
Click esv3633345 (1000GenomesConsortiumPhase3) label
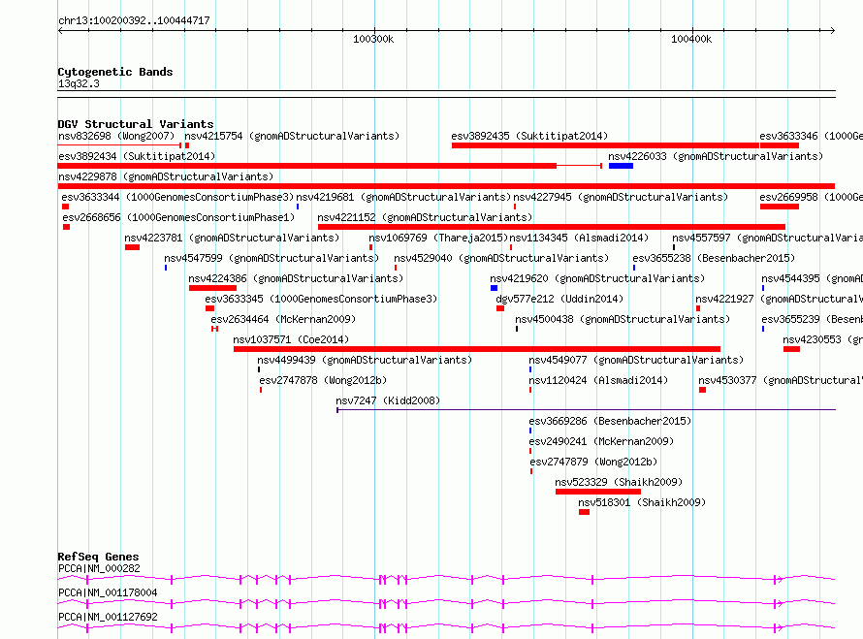point(321,299)
